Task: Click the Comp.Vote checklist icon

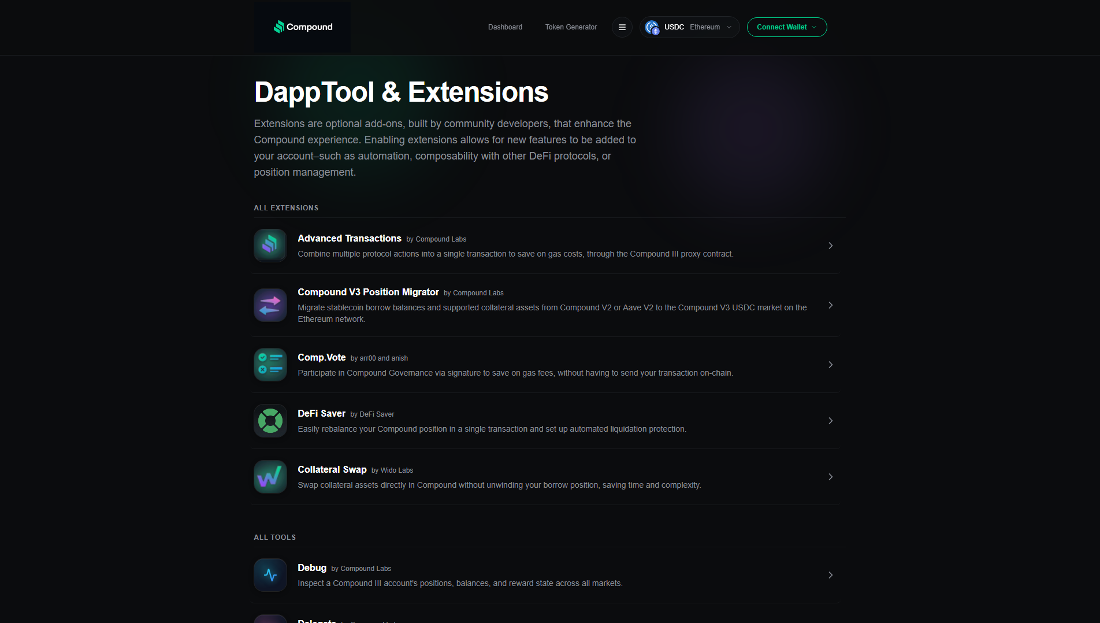Action: tap(270, 365)
